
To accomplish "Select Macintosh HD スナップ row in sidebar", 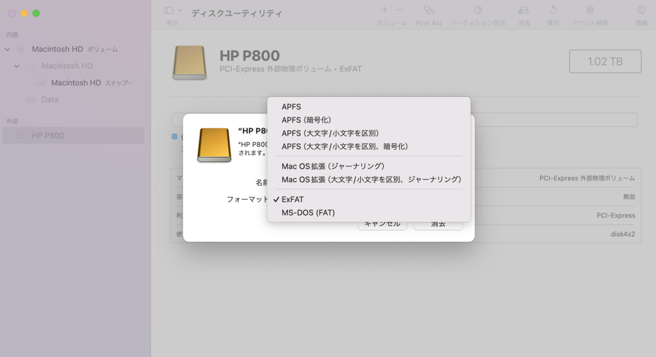I will pyautogui.click(x=73, y=83).
